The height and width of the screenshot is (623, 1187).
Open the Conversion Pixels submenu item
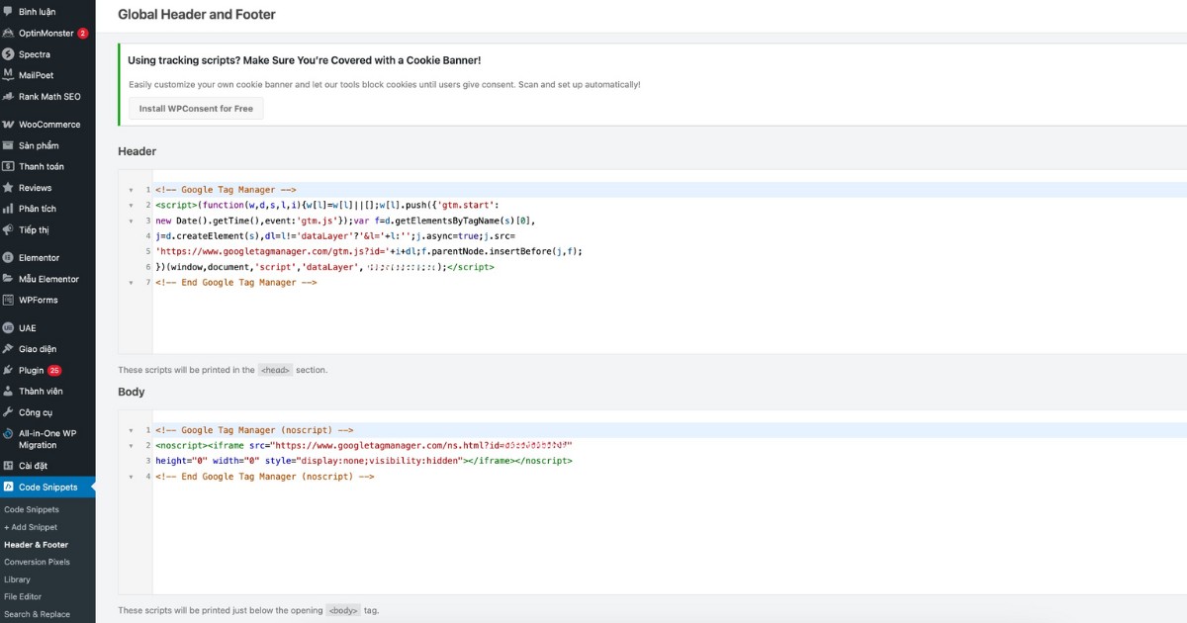(37, 562)
